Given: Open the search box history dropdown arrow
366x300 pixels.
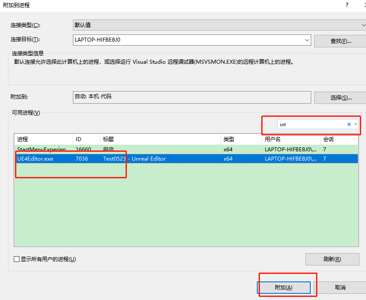Looking at the screenshot, I should pos(356,124).
